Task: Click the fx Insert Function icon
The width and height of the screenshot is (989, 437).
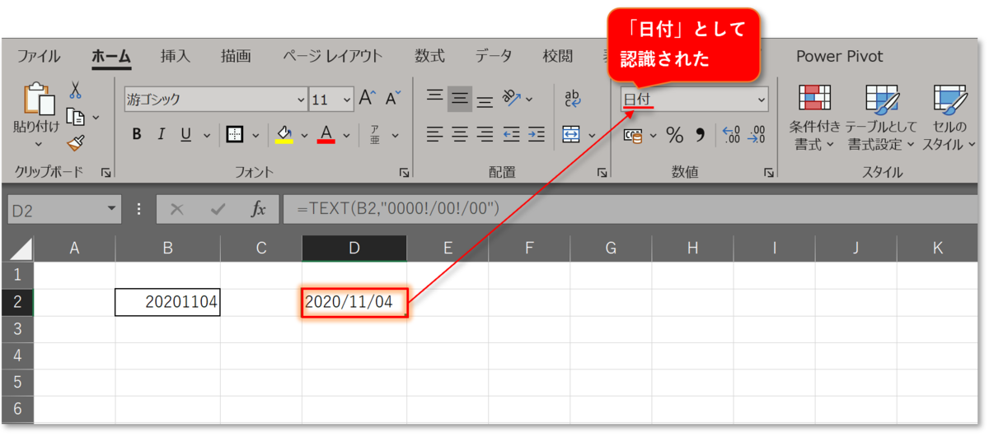Action: pyautogui.click(x=259, y=209)
